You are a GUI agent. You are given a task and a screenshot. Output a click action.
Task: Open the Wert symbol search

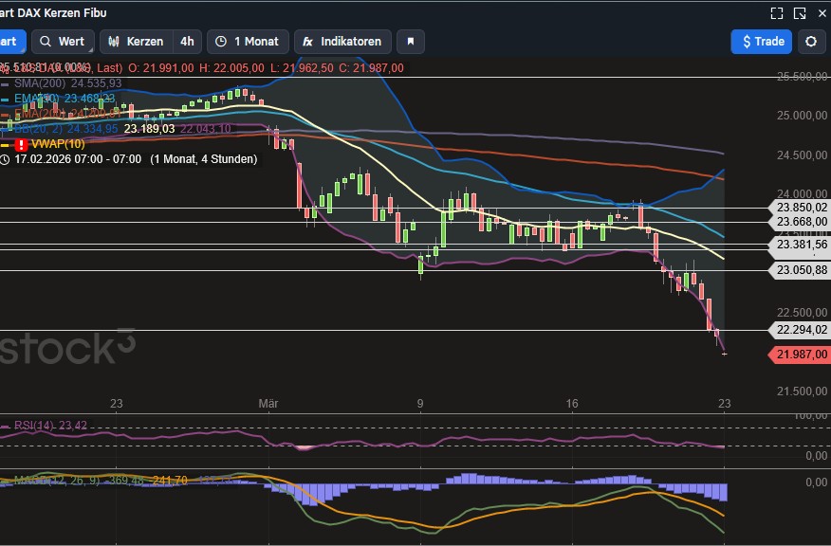point(63,42)
